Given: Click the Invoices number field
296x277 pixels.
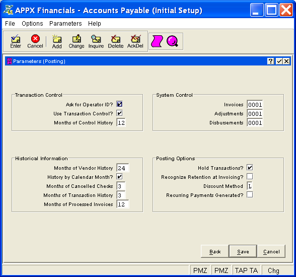Looking at the screenshot, I should [x=255, y=105].
